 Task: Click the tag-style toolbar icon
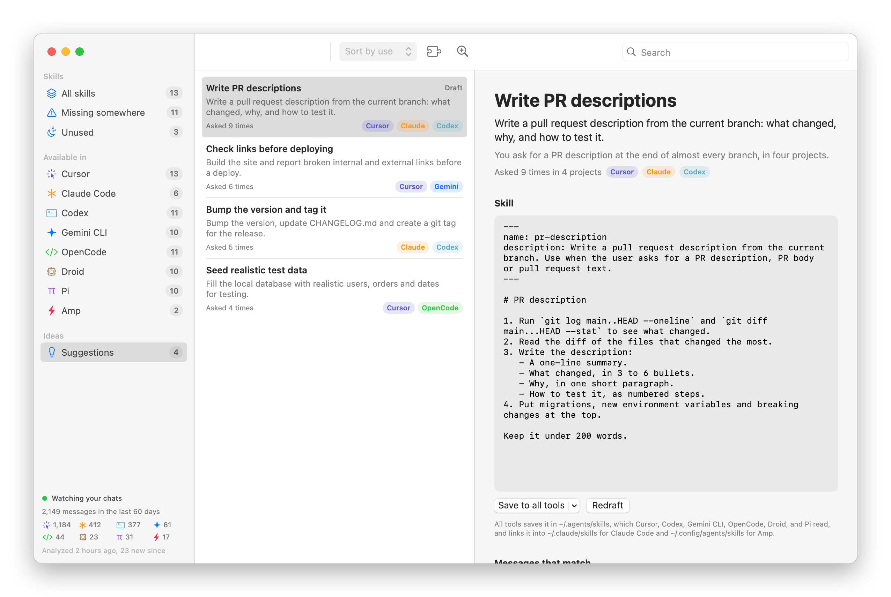(434, 51)
